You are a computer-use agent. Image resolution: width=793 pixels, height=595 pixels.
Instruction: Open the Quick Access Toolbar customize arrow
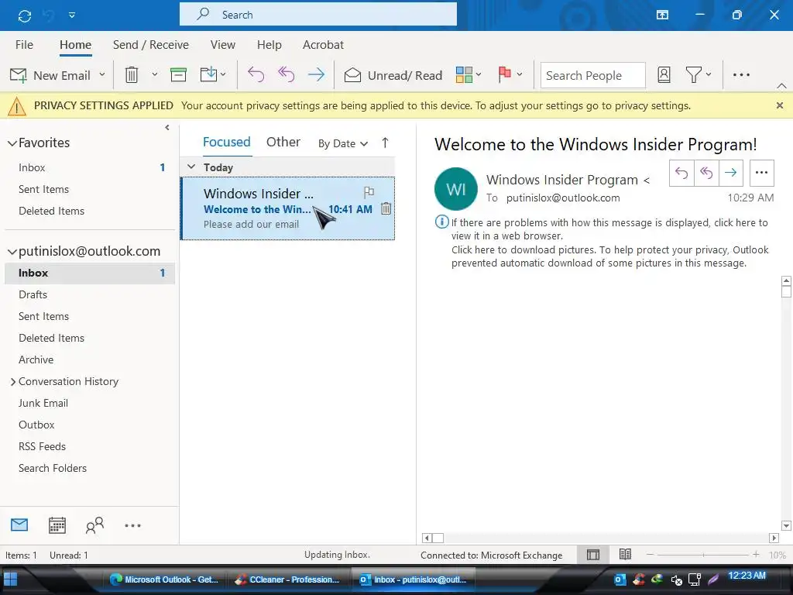72,15
